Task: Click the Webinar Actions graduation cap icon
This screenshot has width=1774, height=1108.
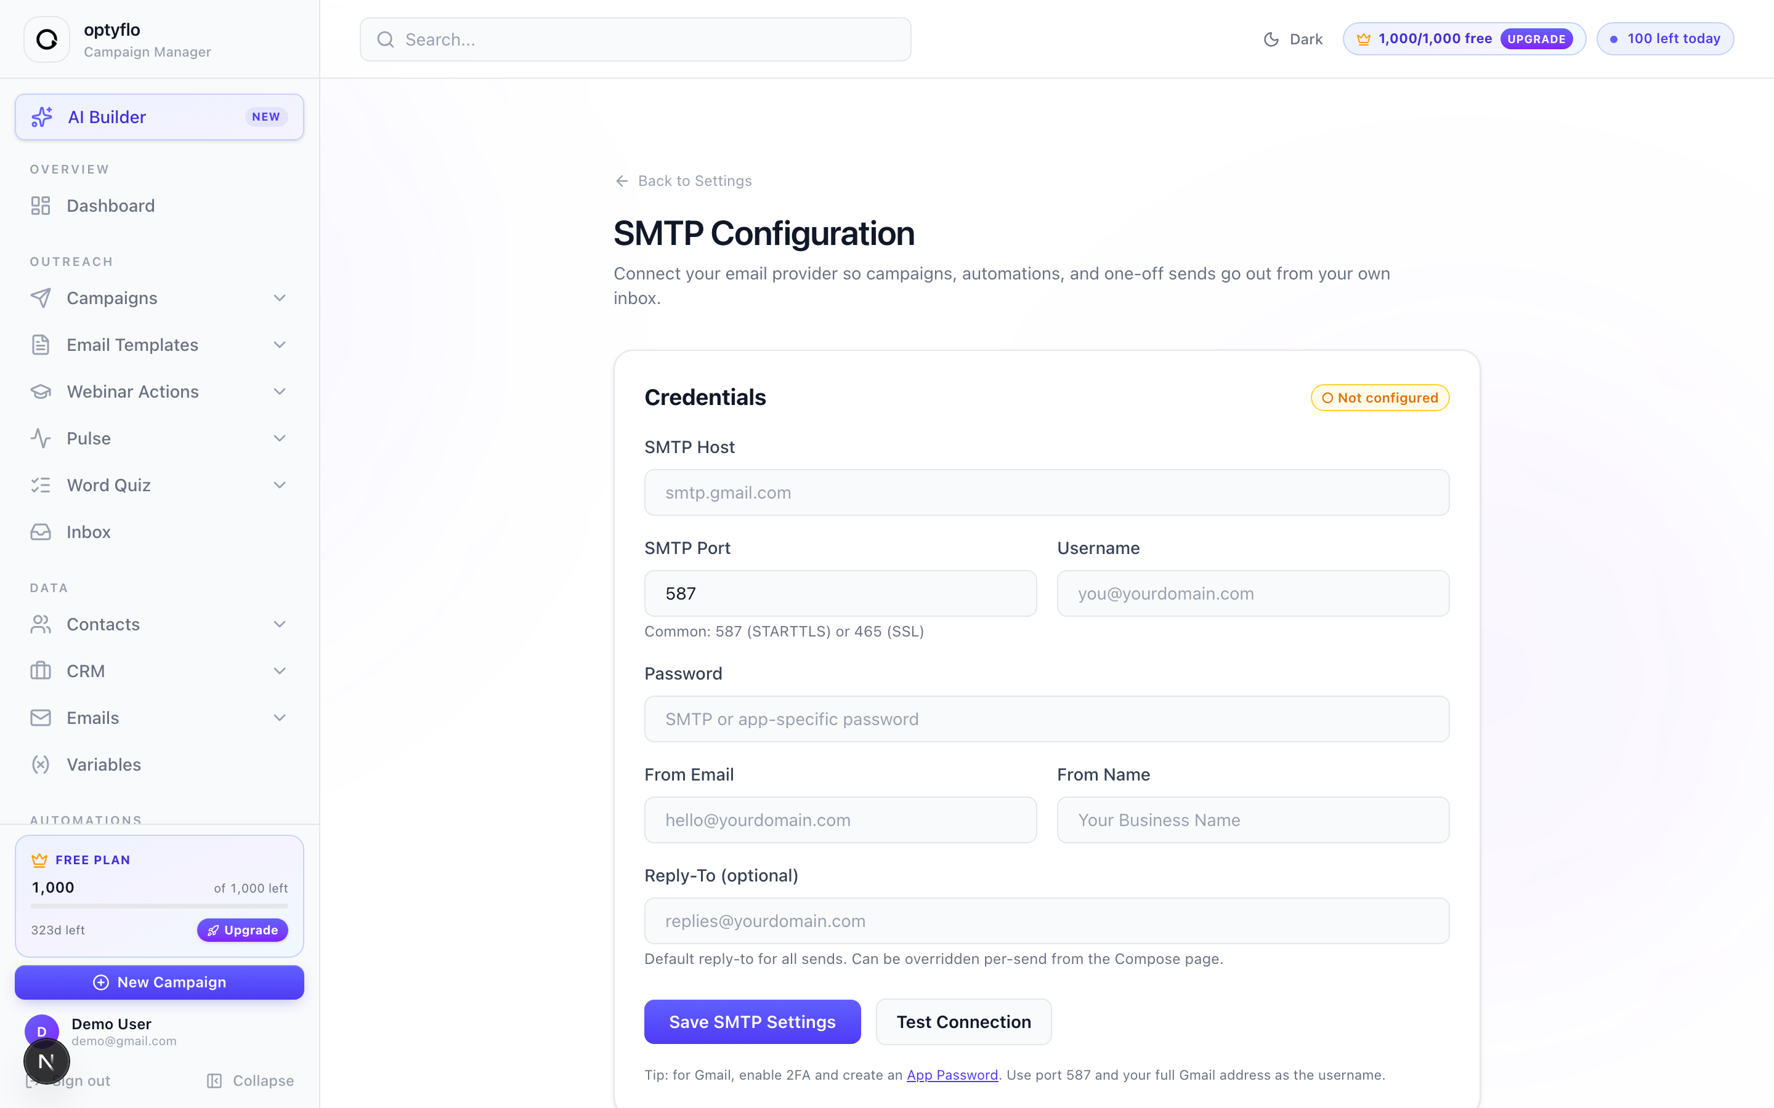Action: (x=40, y=391)
